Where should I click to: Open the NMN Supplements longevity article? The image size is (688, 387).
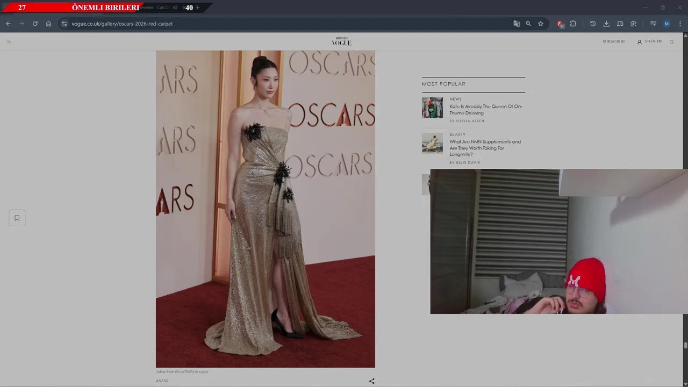click(x=485, y=148)
